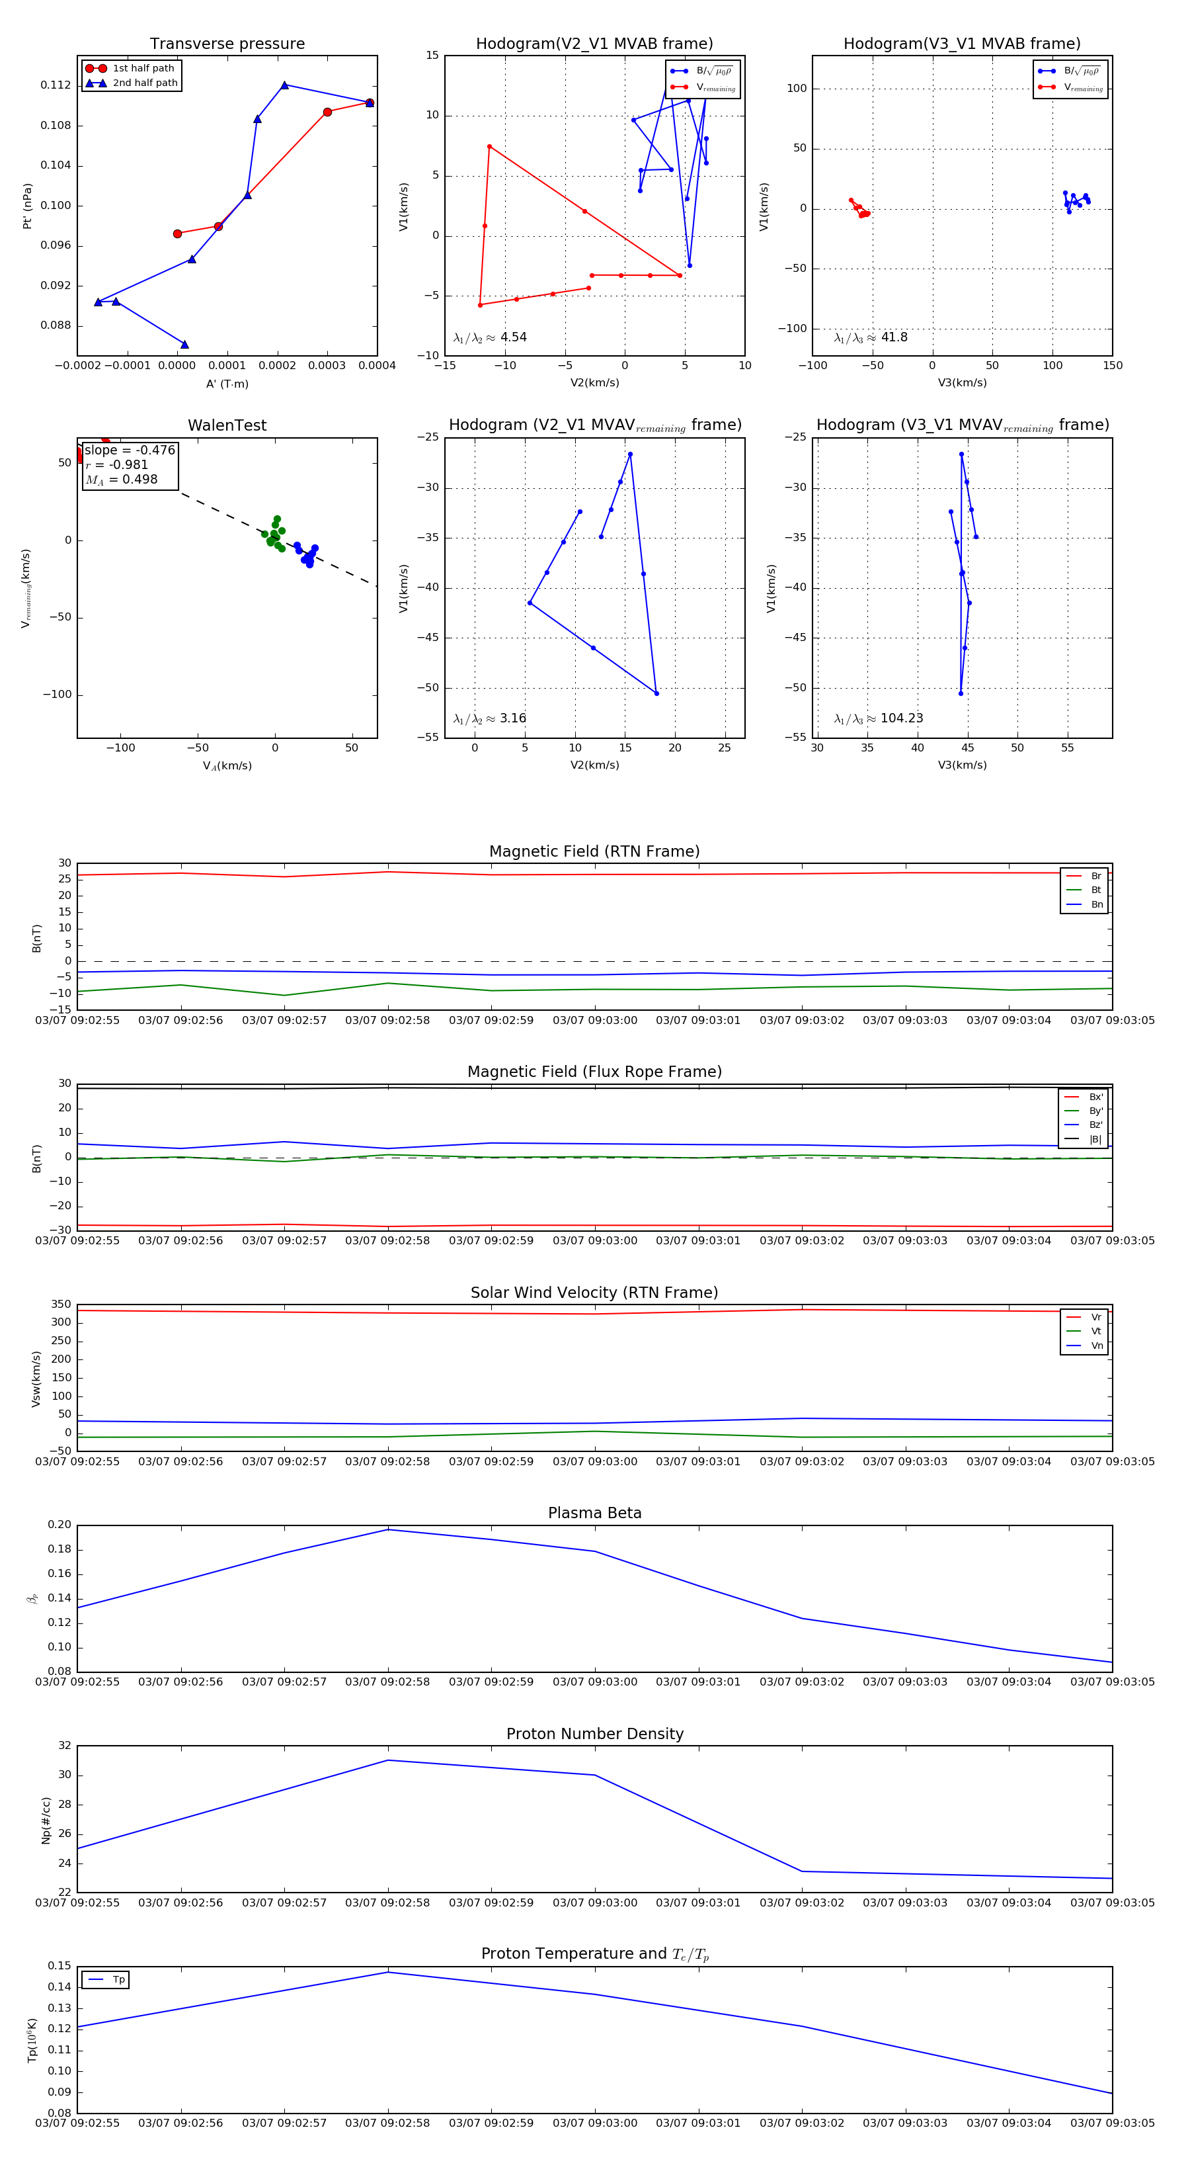
Task: Select '2nd half path' legend entry
Action: [132, 82]
